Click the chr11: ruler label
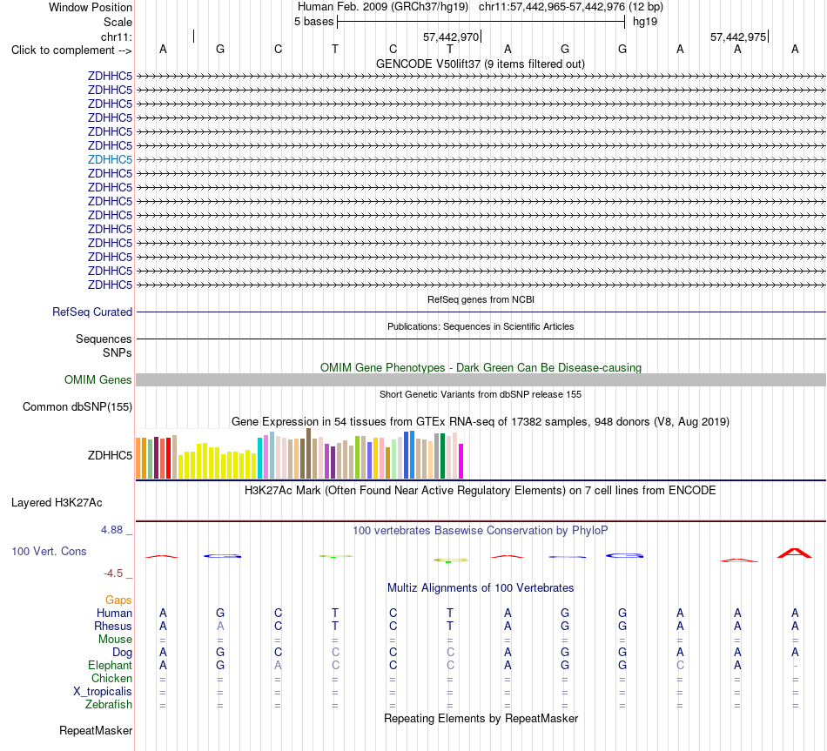 [116, 37]
